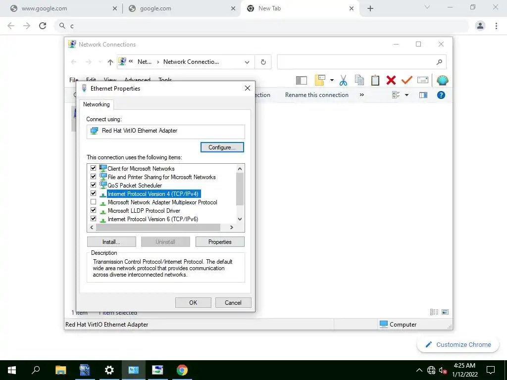
Task: Open taskbar search magnifier
Action: pos(36,370)
